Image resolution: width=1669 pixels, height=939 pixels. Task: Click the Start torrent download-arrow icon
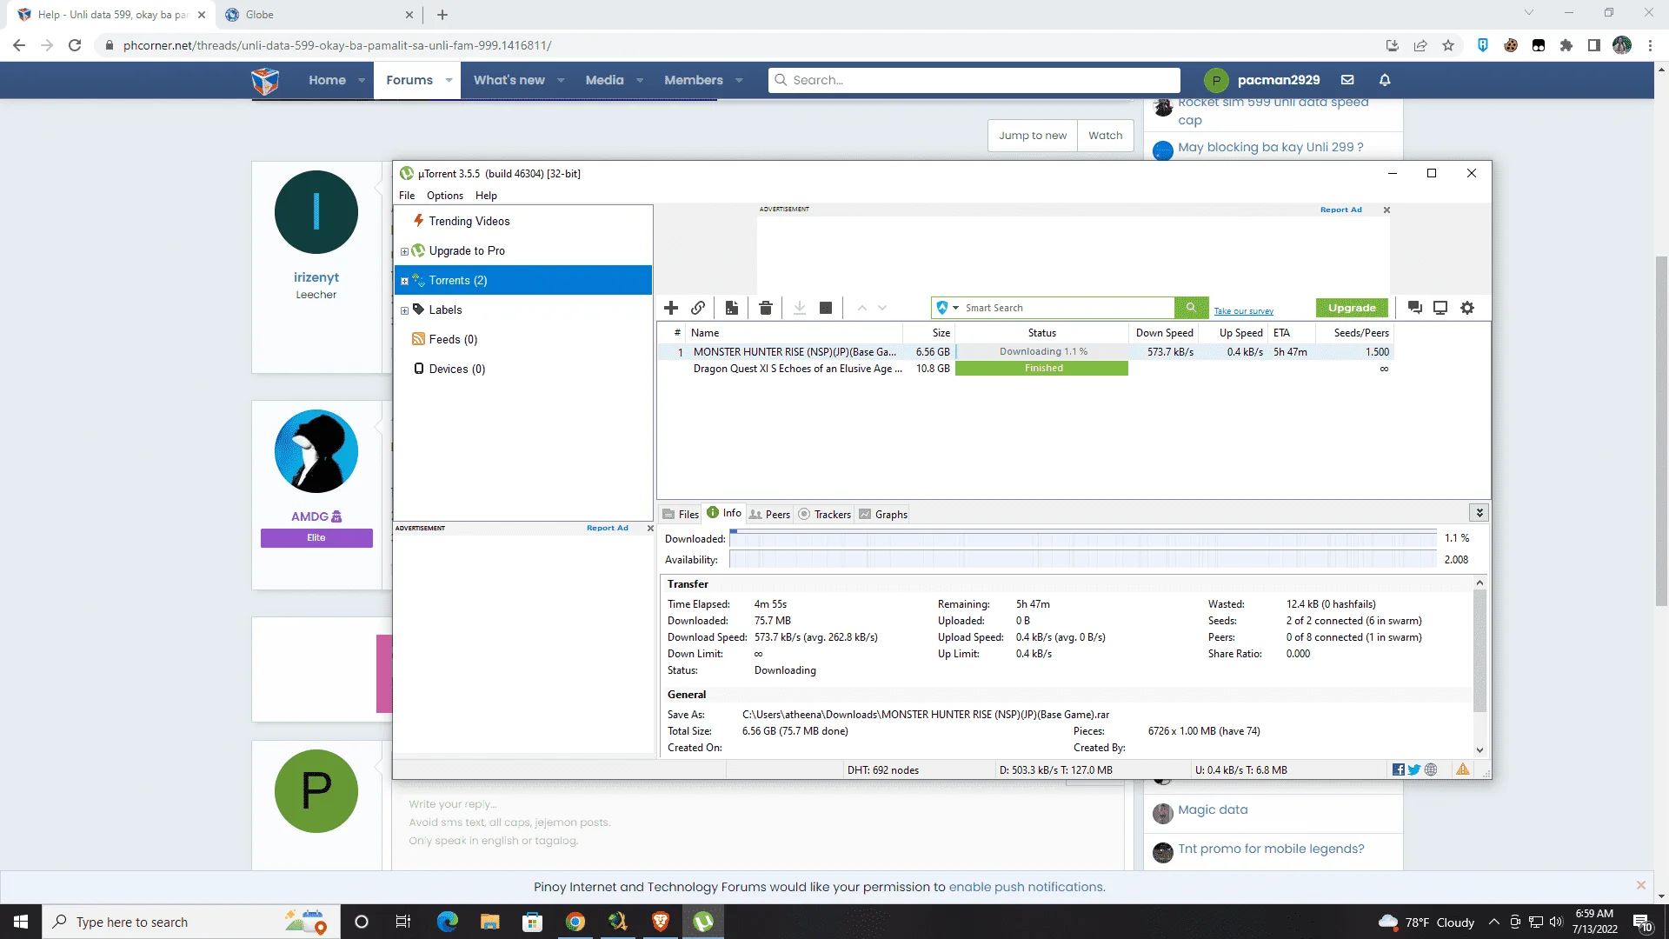coord(800,308)
